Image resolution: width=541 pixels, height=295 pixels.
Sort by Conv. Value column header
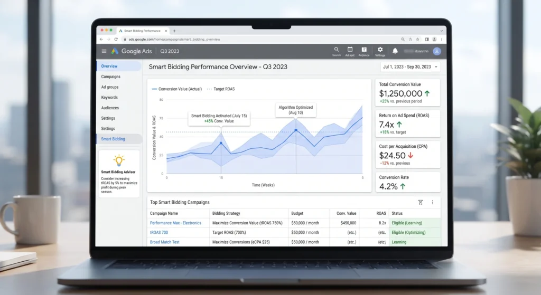346,213
